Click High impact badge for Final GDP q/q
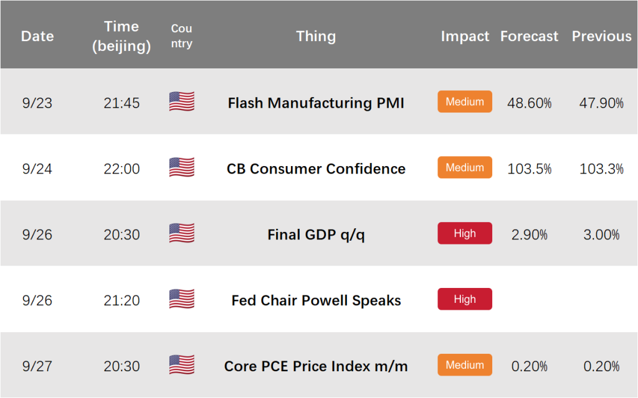The width and height of the screenshot is (638, 398). click(465, 233)
